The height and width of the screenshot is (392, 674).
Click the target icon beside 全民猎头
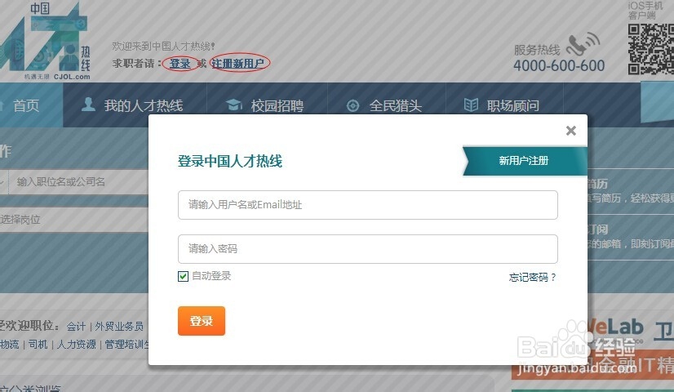point(353,106)
